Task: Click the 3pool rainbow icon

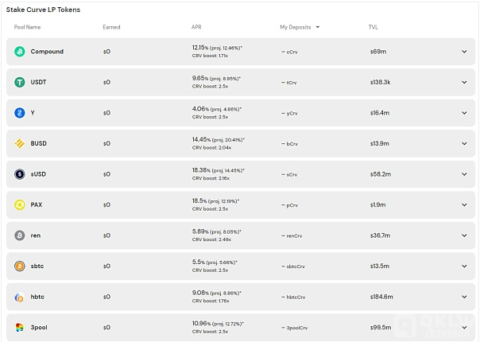Action: 20,328
